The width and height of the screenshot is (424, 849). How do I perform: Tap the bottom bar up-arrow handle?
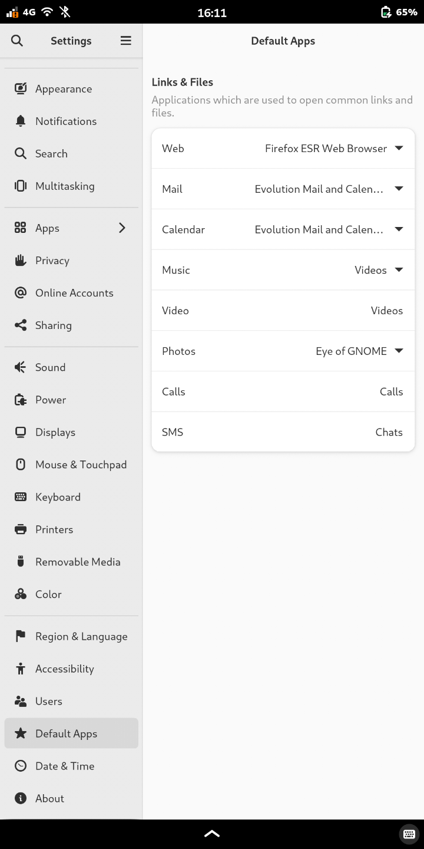point(212,834)
